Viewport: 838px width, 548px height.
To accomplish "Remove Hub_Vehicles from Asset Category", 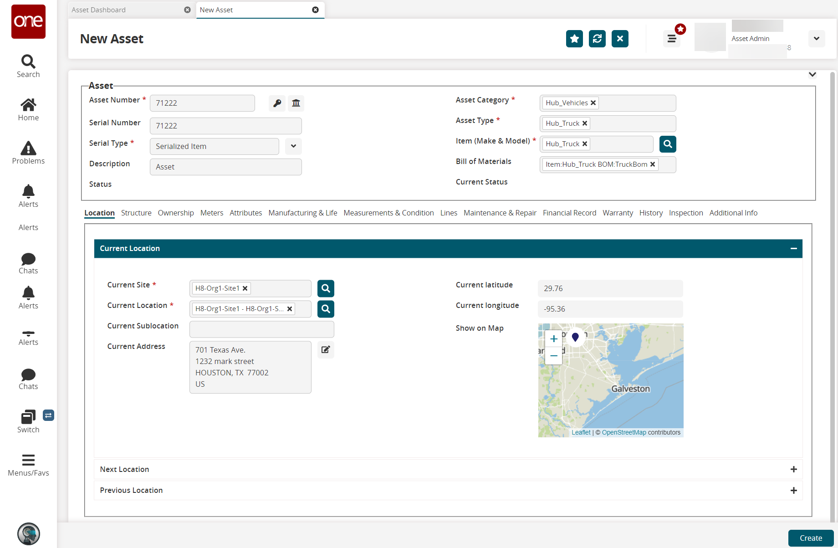I will tap(593, 103).
